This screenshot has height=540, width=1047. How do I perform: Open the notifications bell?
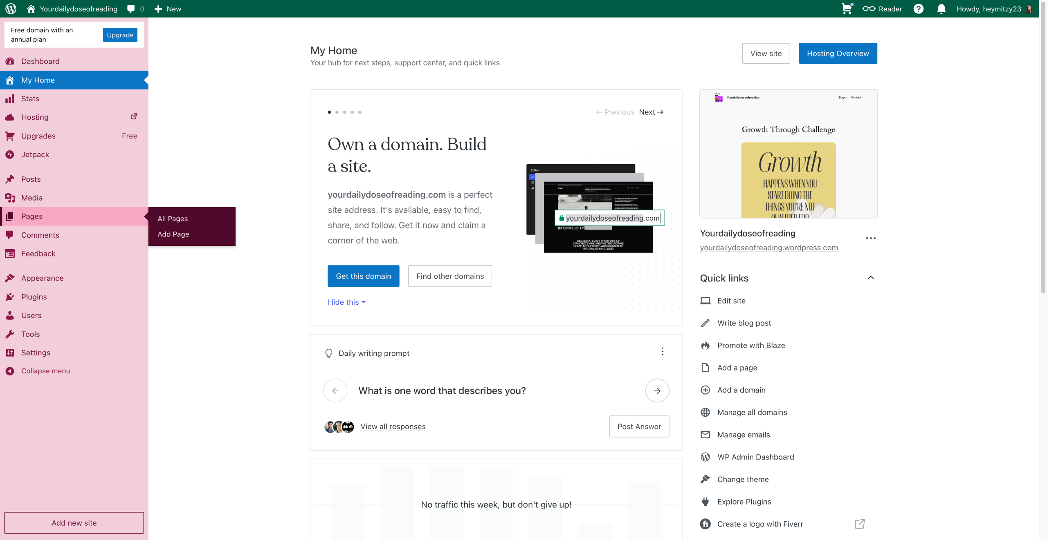[941, 9]
